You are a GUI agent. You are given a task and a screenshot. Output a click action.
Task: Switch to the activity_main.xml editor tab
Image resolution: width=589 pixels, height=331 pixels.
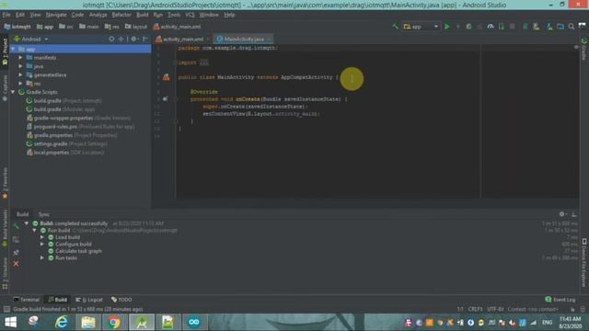(182, 39)
